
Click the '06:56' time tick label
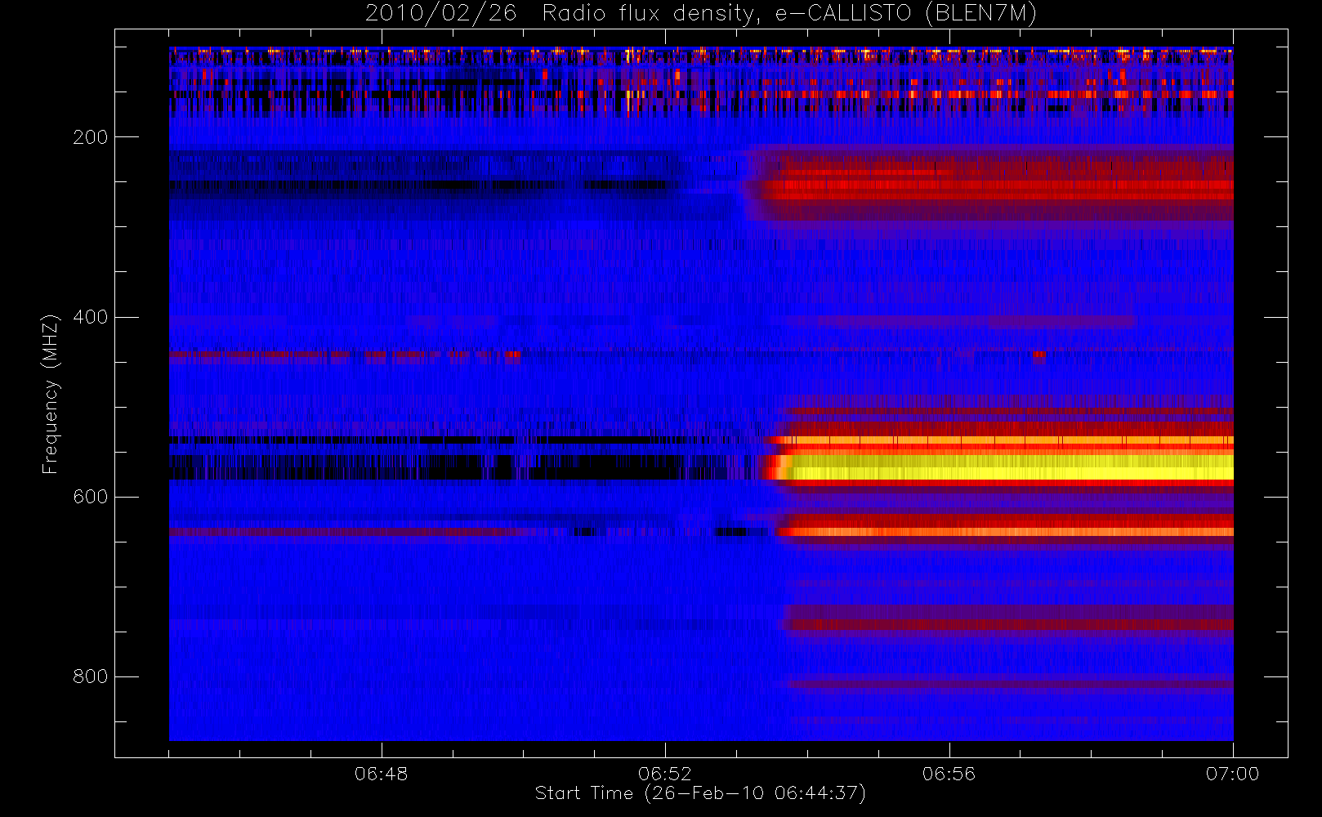(949, 774)
